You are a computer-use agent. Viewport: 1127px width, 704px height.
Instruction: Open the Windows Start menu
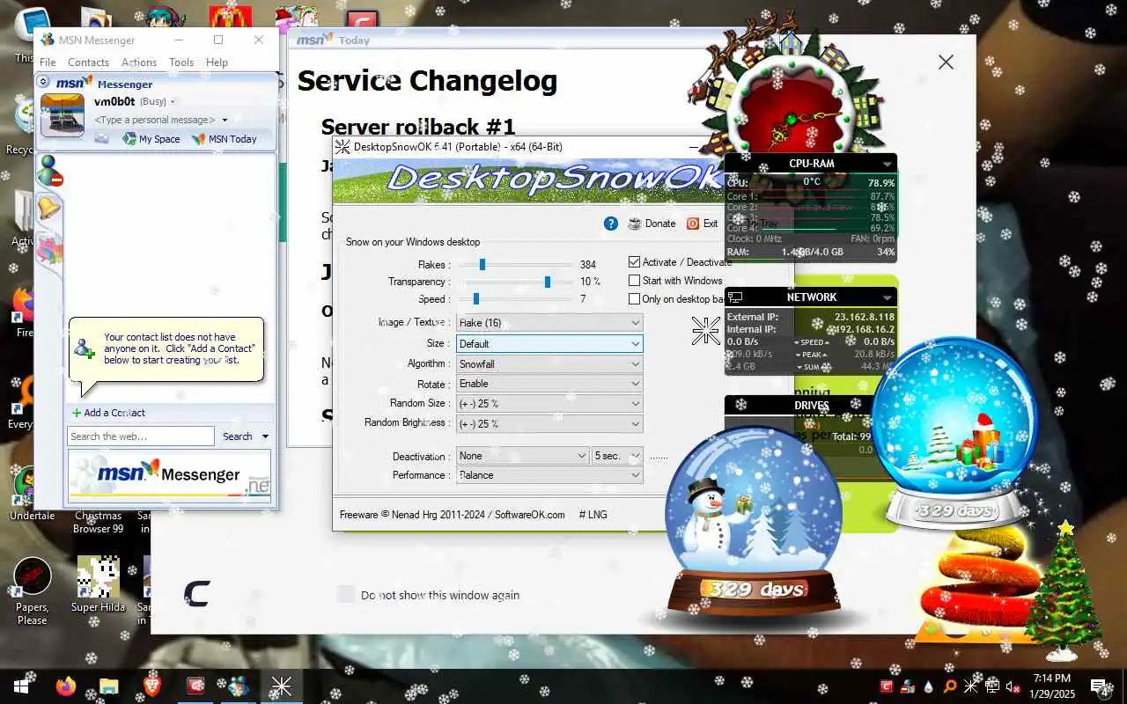[21, 686]
